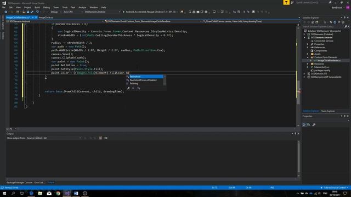Select the Components node
The width and height of the screenshot is (351, 197).
tap(320, 51)
